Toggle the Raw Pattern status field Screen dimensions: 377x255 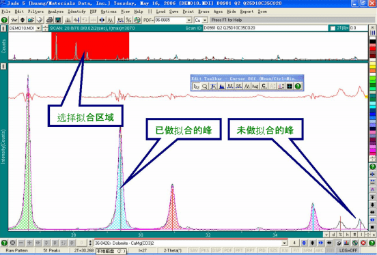[17, 251]
